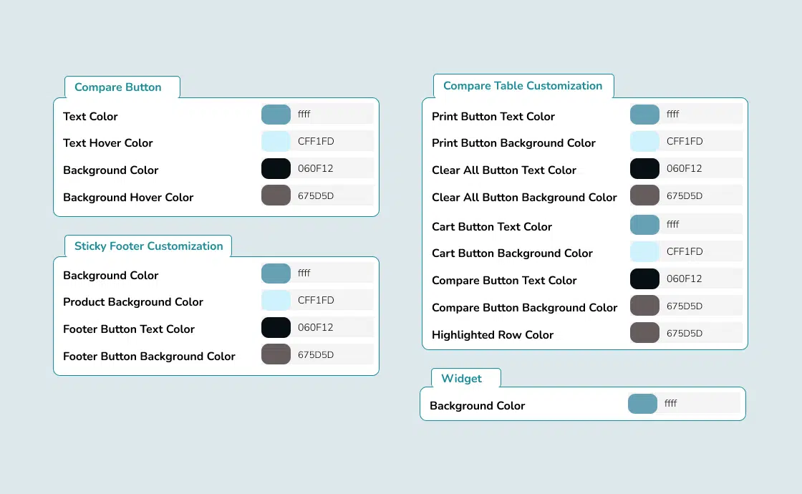Select the Sticky Footer Customization tab
Image resolution: width=802 pixels, height=494 pixels.
tap(149, 246)
